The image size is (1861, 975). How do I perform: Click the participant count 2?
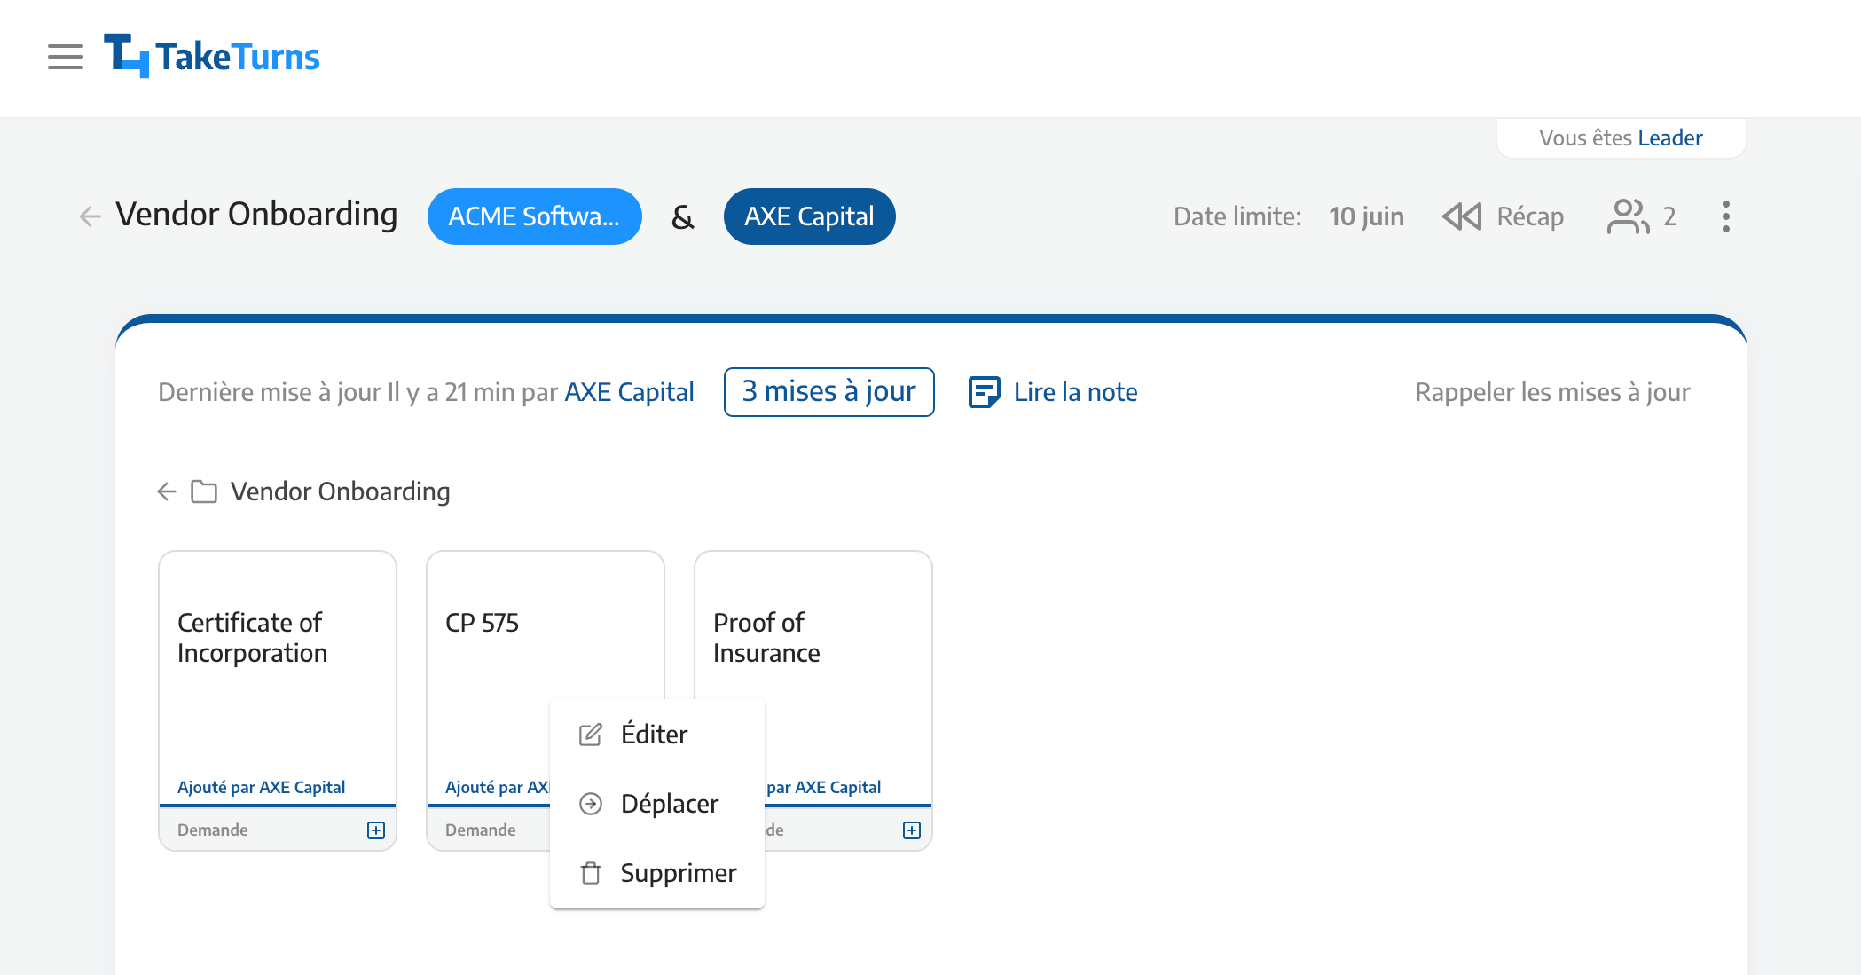click(1669, 216)
